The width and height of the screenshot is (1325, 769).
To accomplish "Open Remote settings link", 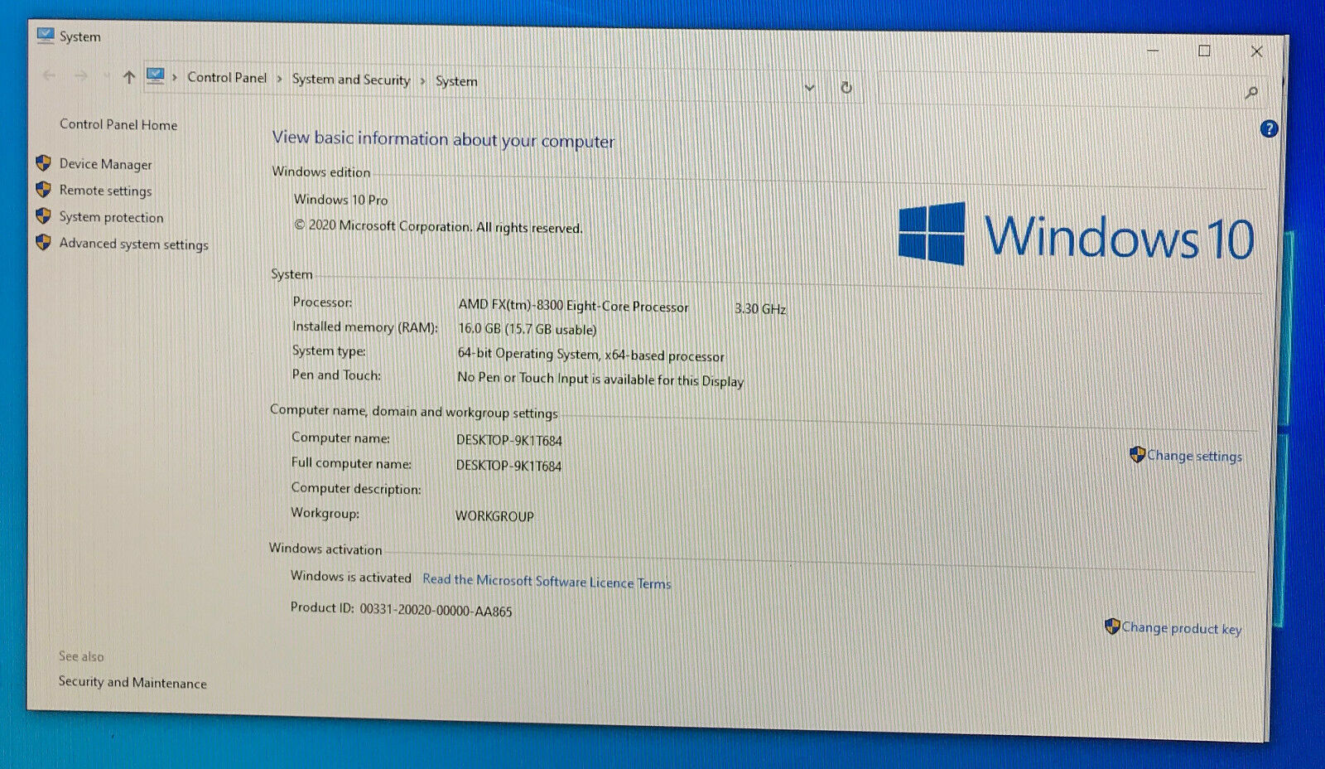I will coord(105,191).
